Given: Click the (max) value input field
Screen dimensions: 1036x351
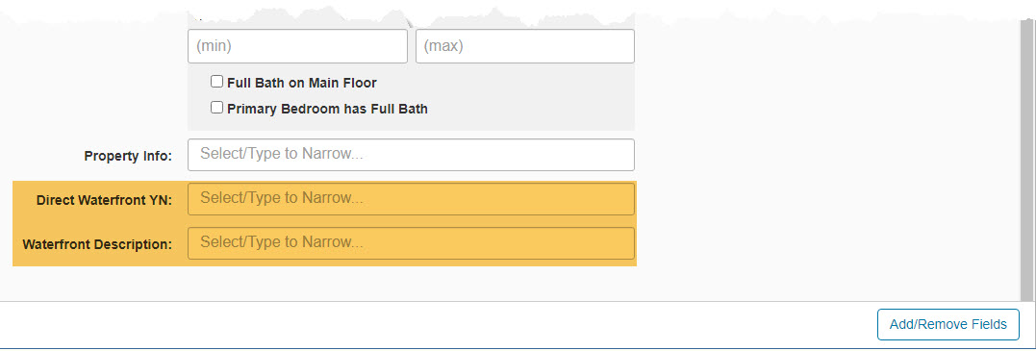Looking at the screenshot, I should tap(524, 46).
